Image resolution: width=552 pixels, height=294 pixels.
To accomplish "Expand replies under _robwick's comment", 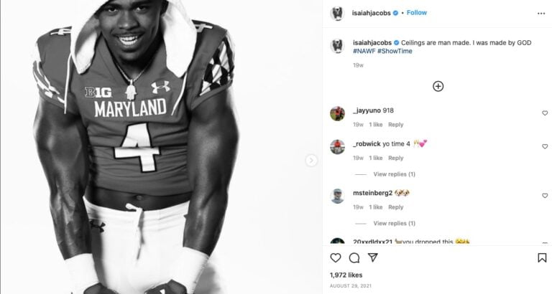I will point(394,174).
